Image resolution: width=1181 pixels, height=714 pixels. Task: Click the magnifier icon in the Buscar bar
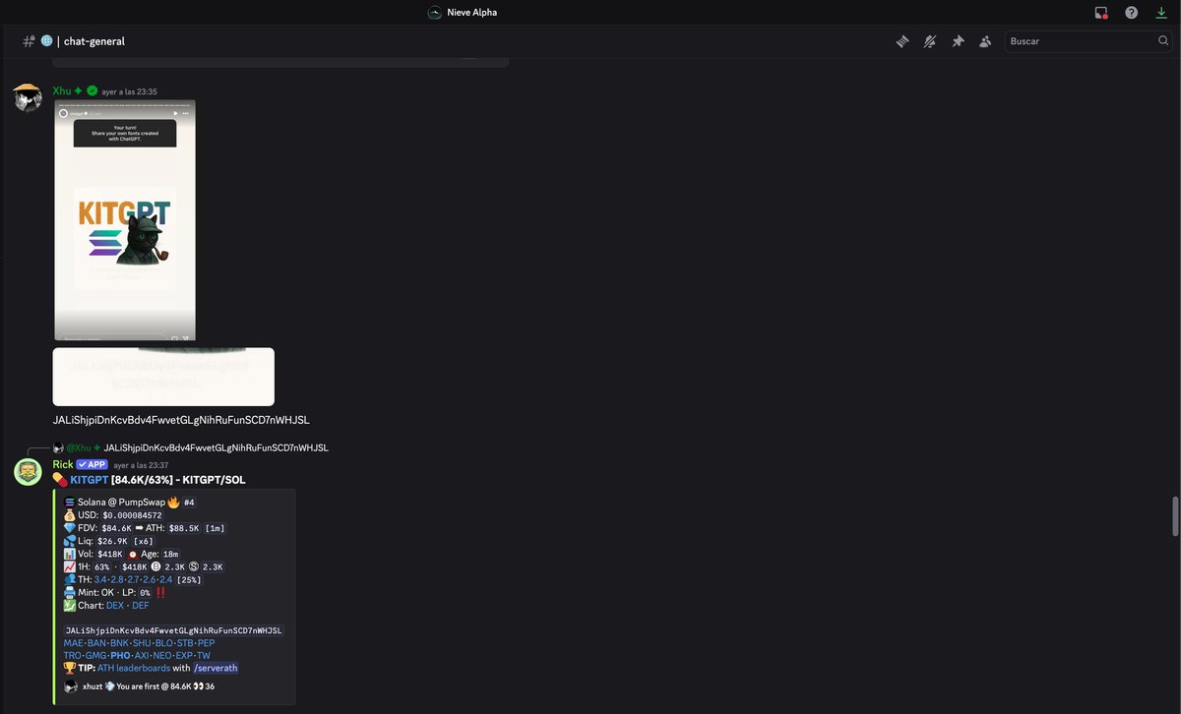pyautogui.click(x=1163, y=41)
